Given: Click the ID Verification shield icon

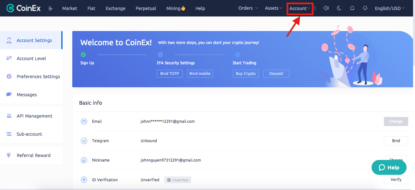Looking at the screenshot, I should [x=84, y=180].
